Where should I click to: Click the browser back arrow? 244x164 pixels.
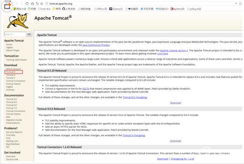17,3
